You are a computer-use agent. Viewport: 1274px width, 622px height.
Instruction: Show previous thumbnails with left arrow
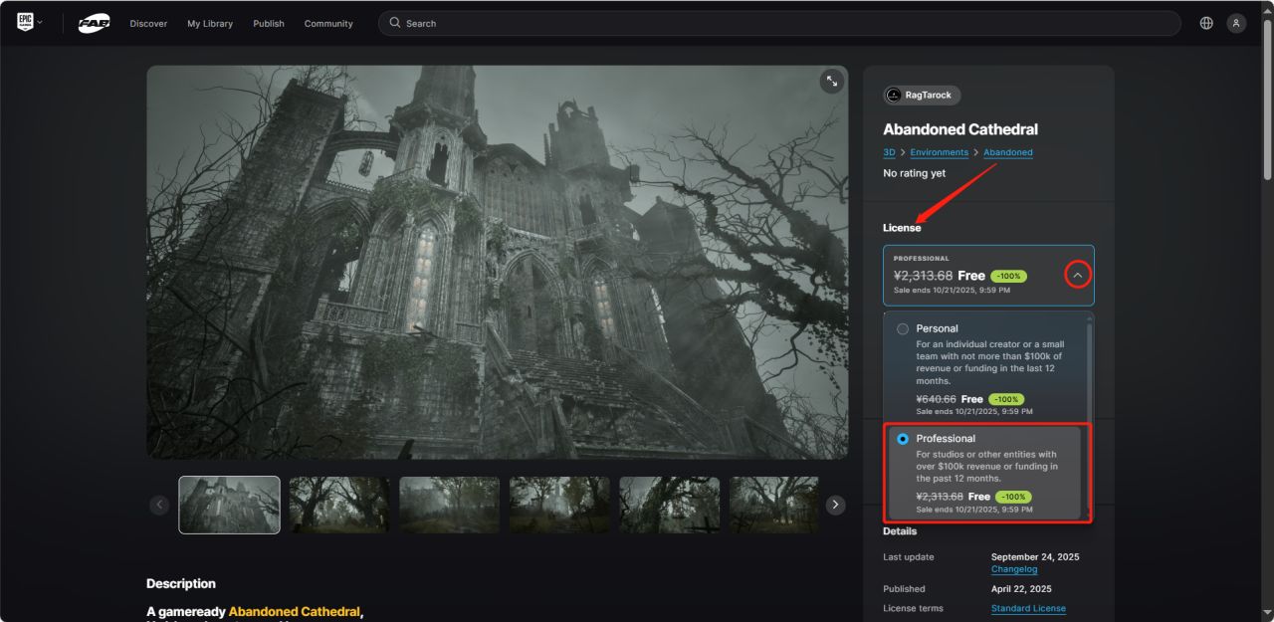pyautogui.click(x=159, y=505)
